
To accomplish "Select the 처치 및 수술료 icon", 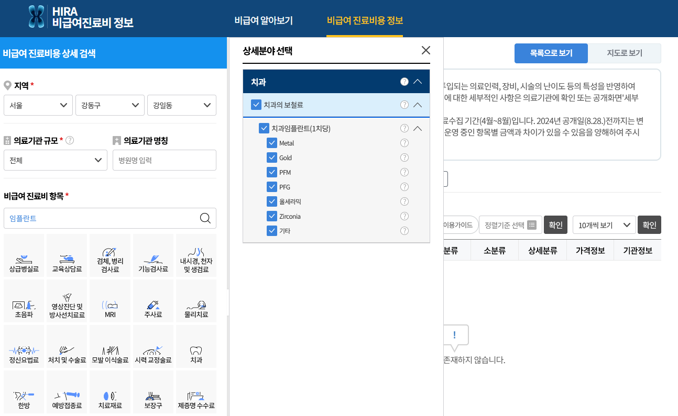I will 67,346.
